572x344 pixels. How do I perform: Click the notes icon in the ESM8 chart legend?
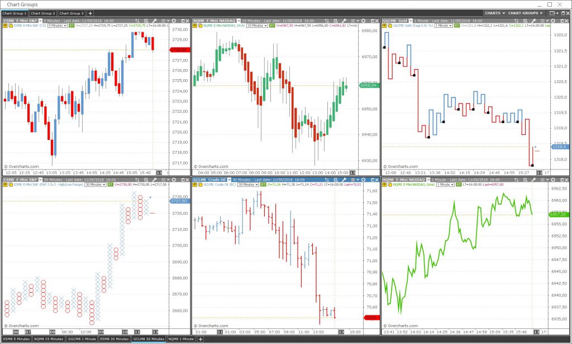tap(11, 26)
